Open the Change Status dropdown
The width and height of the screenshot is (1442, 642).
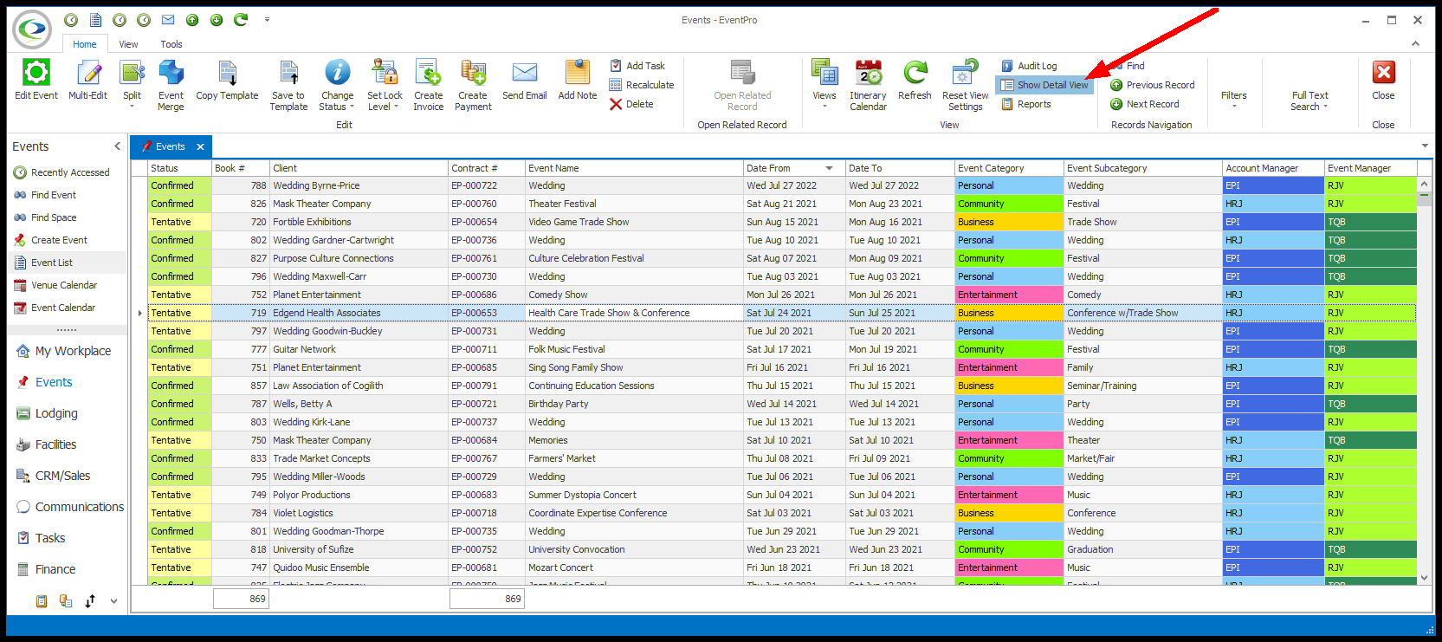pos(337,85)
